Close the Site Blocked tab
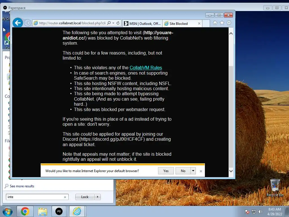289x217 pixels. 199,24
